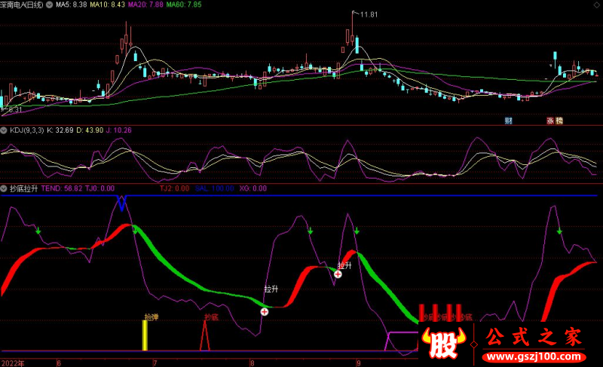Click the KDJ(9,3,3) indicator name

click(x=27, y=130)
